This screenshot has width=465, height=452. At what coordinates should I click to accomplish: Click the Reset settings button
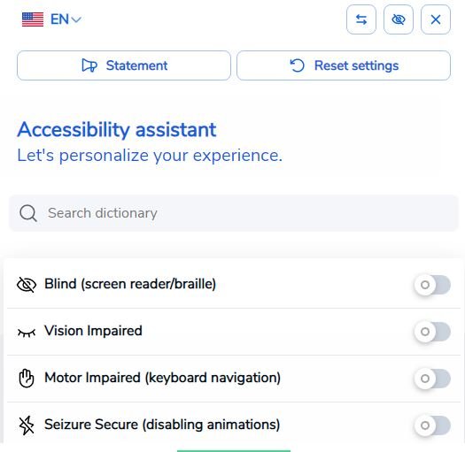(344, 65)
